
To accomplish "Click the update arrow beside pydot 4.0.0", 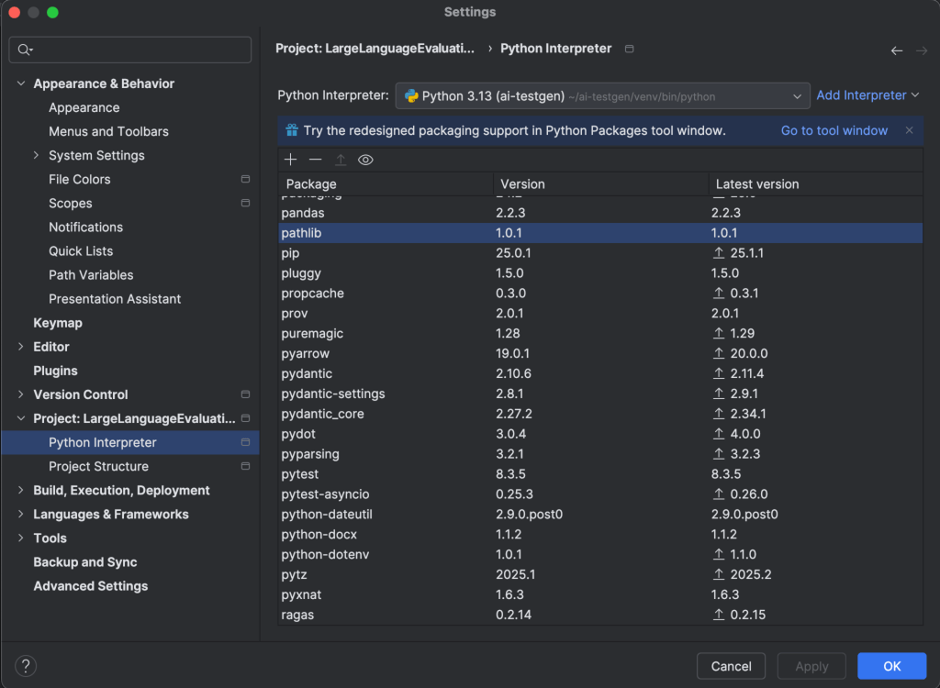I will click(718, 434).
